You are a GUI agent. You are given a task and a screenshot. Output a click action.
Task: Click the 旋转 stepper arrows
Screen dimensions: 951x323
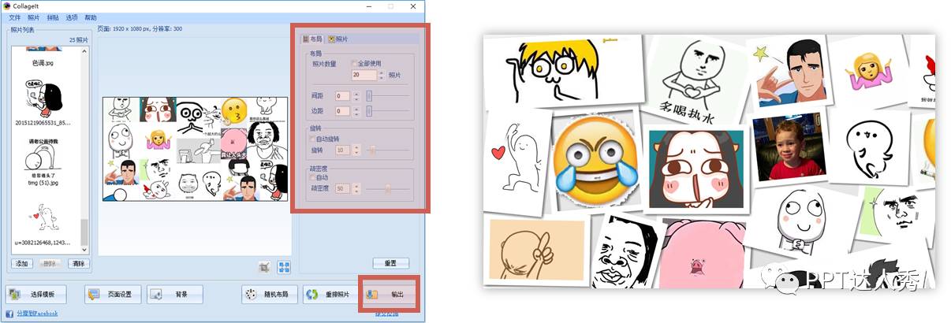pos(356,150)
